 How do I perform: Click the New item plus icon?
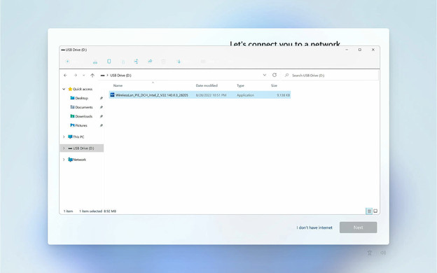coord(67,62)
